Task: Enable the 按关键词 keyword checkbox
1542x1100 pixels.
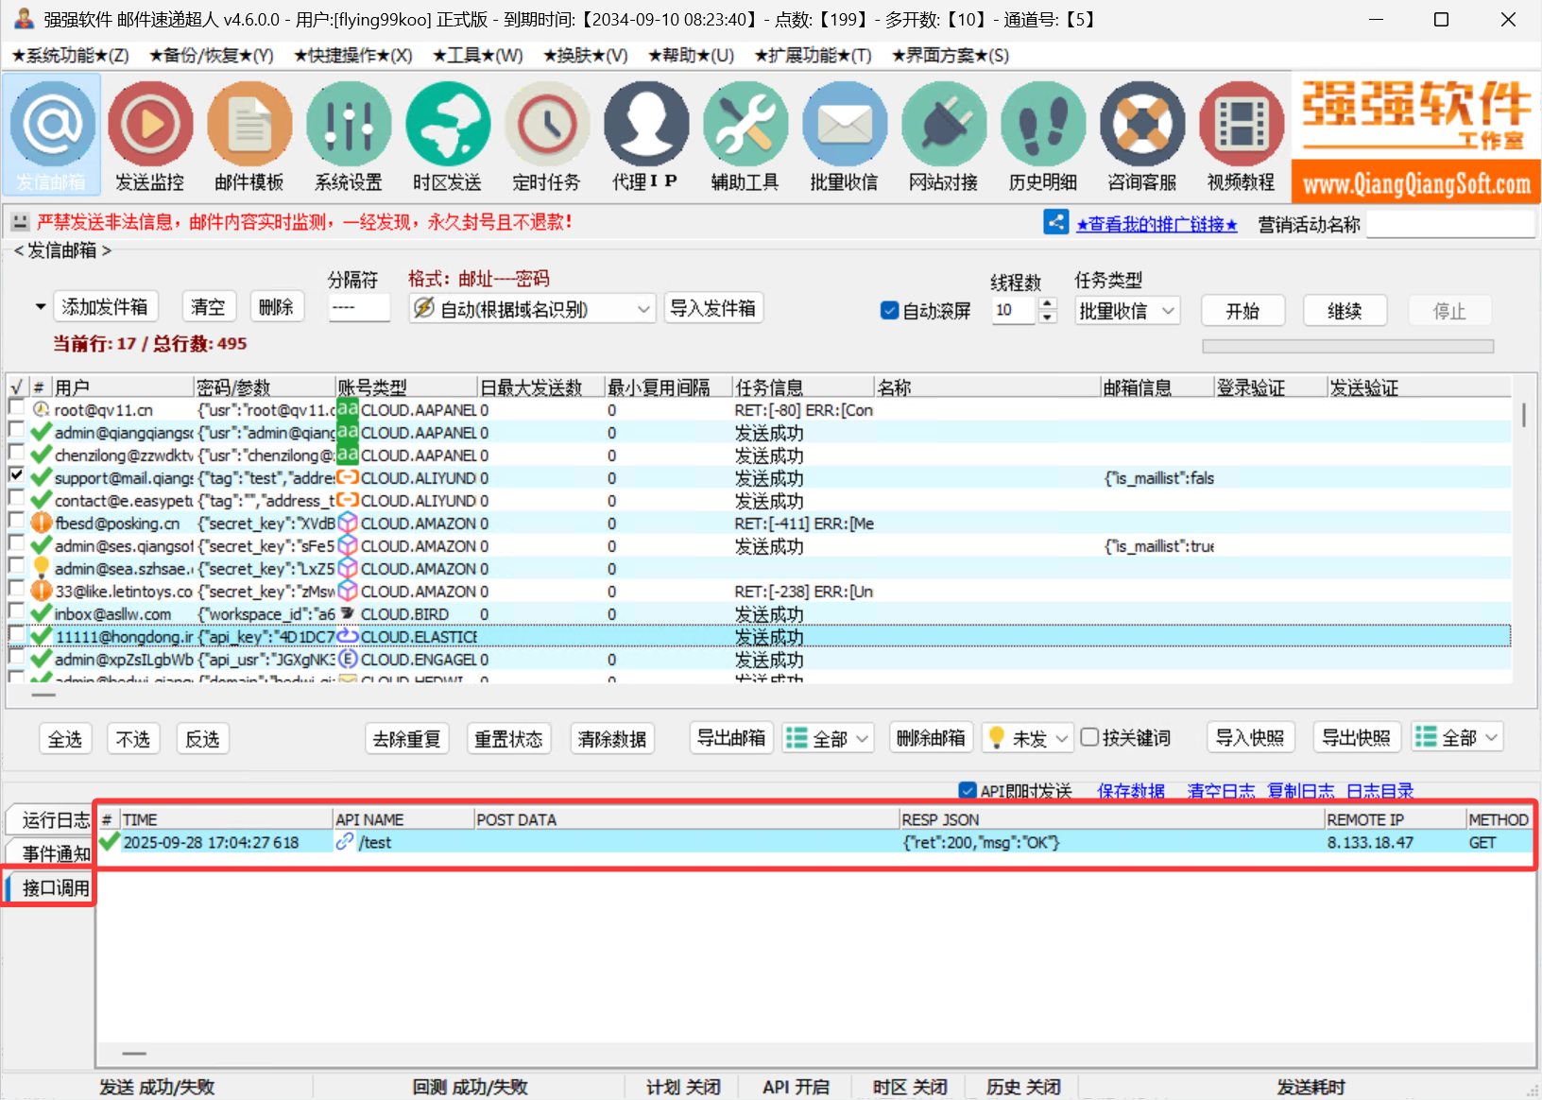Action: click(1090, 738)
